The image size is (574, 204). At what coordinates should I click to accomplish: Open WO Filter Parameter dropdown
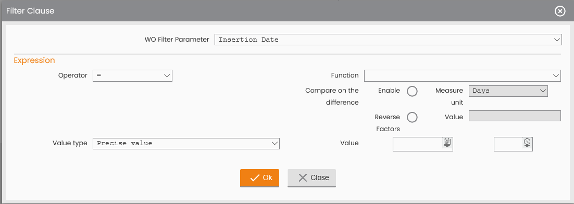(388, 40)
